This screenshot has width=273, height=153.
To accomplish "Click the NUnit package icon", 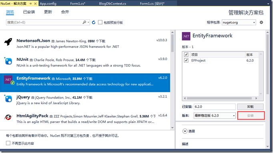I will [8, 61].
